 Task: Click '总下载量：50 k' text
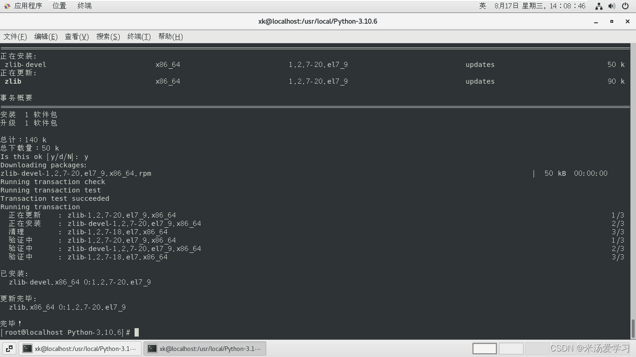(x=30, y=148)
